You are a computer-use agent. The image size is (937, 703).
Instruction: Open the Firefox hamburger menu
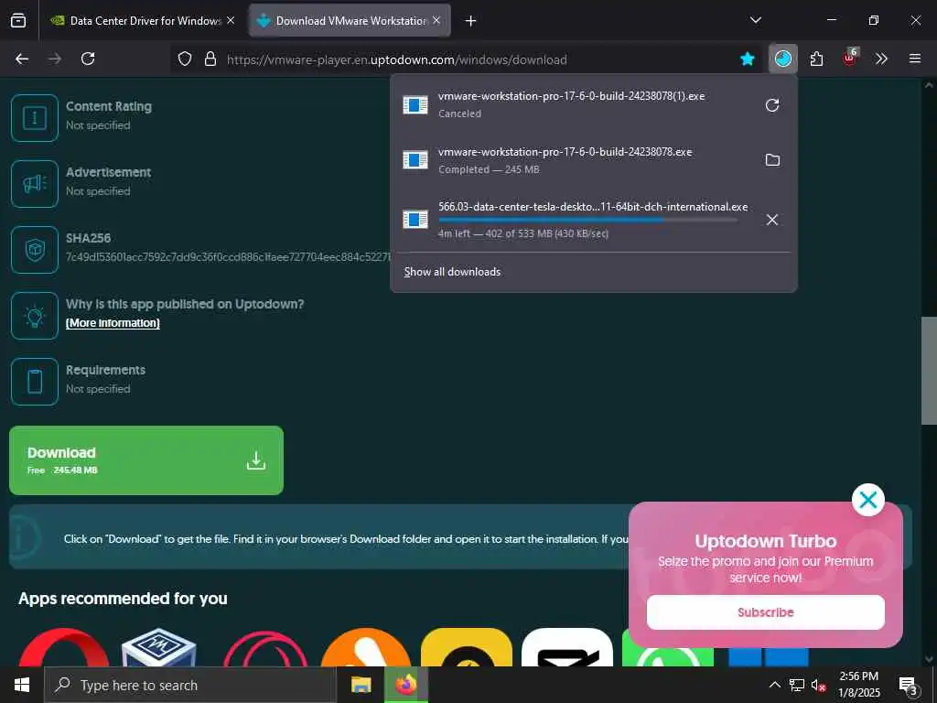(914, 59)
